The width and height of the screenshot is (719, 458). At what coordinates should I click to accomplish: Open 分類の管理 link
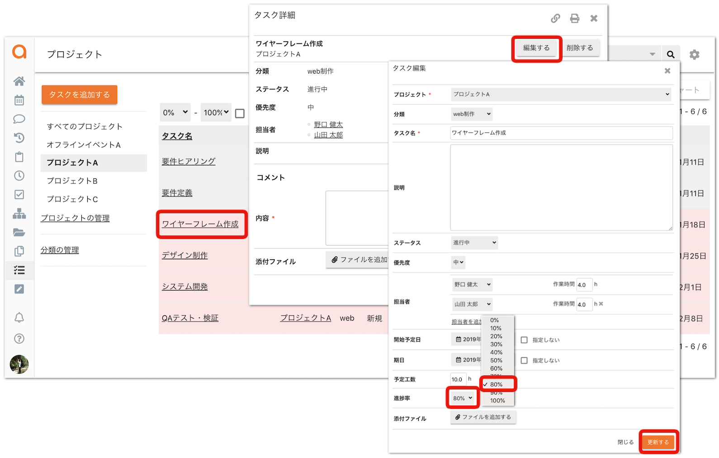pyautogui.click(x=60, y=250)
